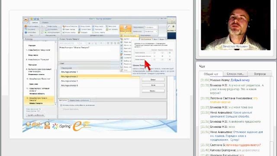Image resolution: width=277 pixels, height=156 pixels.
Task: Select Шкала Ликерта in the dropdown menu
Action: [129, 36]
